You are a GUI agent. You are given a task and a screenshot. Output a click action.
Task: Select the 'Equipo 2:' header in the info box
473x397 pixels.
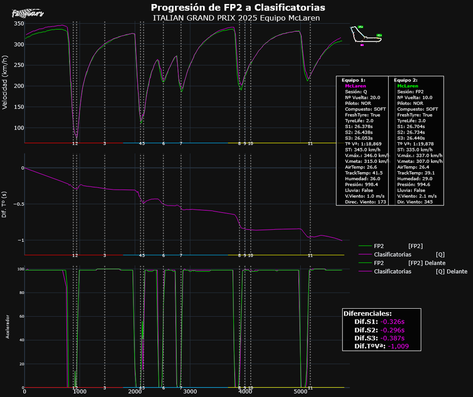click(405, 80)
